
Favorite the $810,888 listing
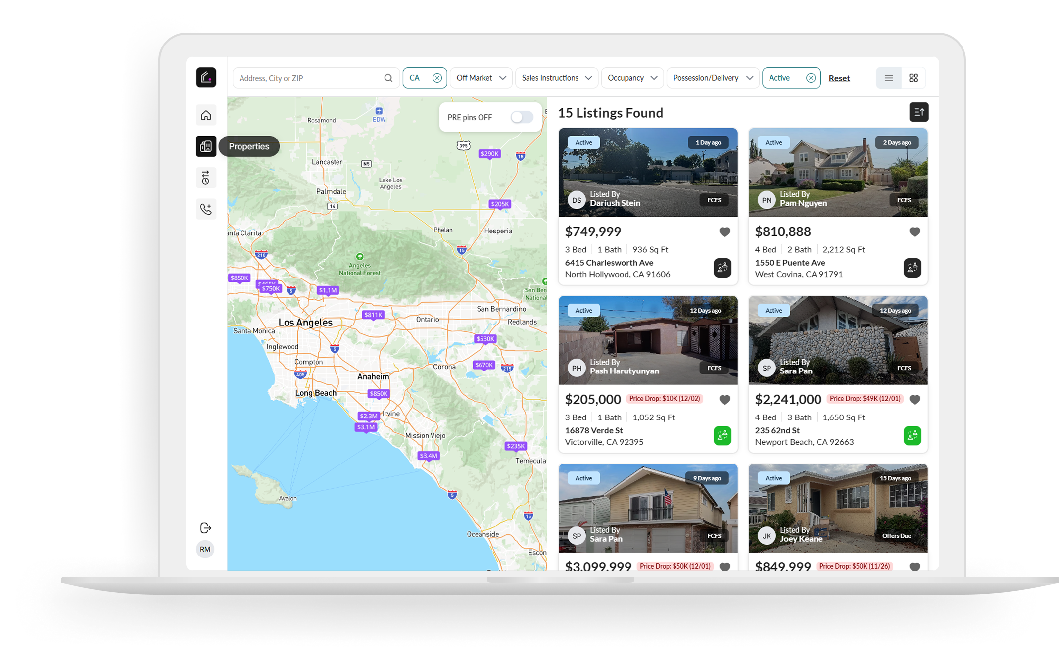coord(915,232)
